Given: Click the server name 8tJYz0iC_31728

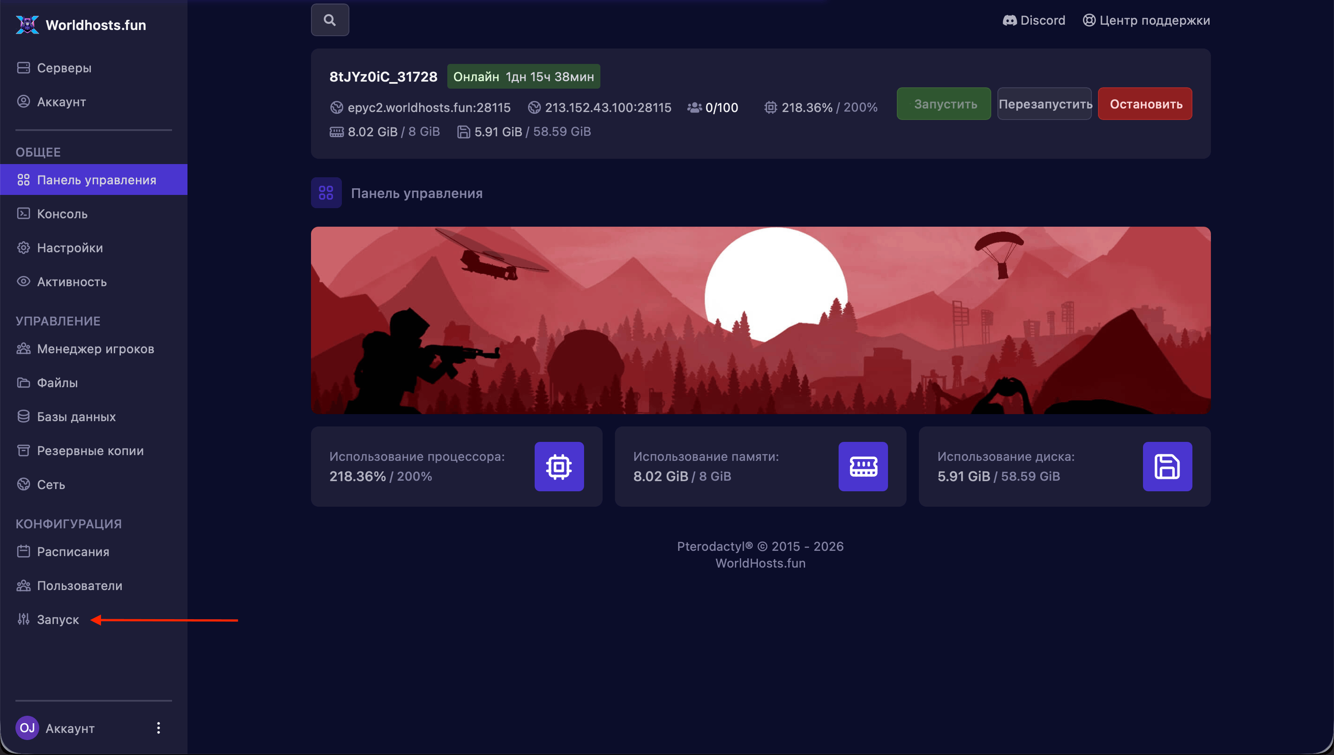Looking at the screenshot, I should tap(383, 76).
